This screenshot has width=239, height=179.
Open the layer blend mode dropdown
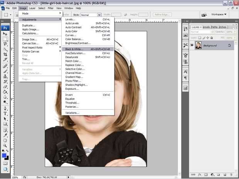click(x=202, y=32)
